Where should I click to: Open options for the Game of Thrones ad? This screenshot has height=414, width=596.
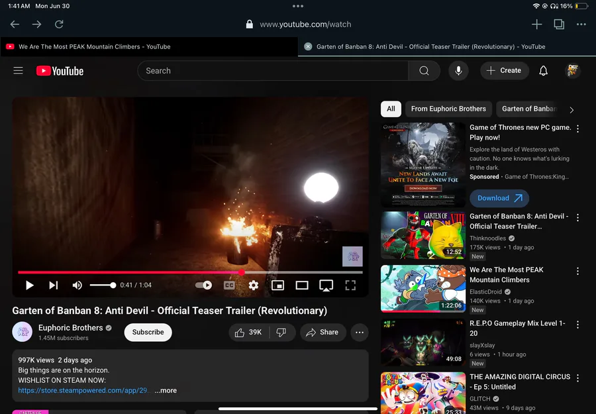(x=577, y=129)
